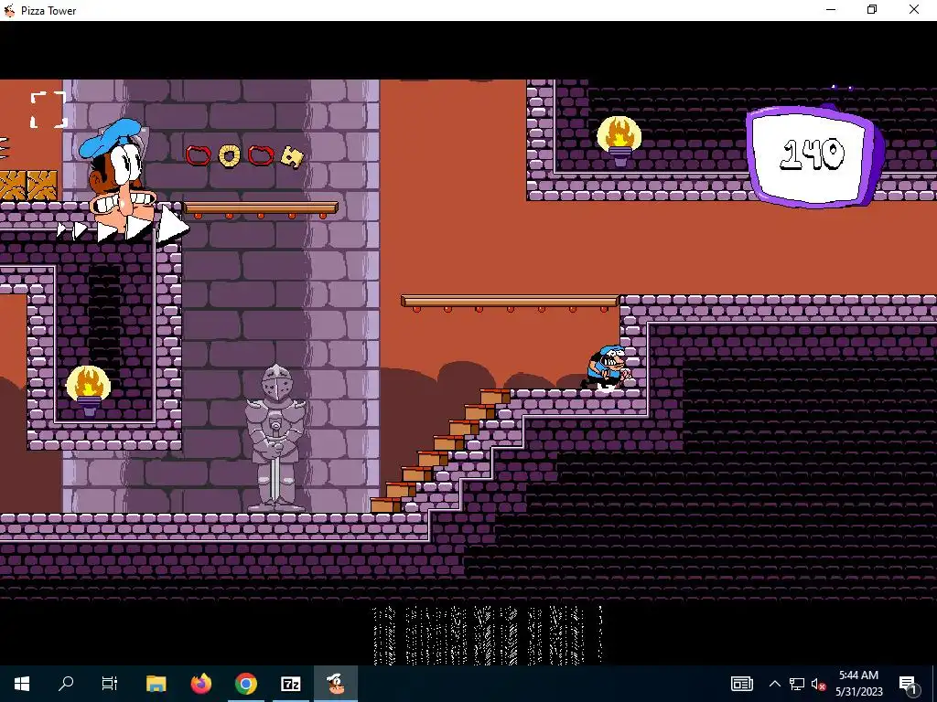Image resolution: width=937 pixels, height=702 pixels.
Task: Click the wall torch in upper right room
Action: tap(619, 141)
